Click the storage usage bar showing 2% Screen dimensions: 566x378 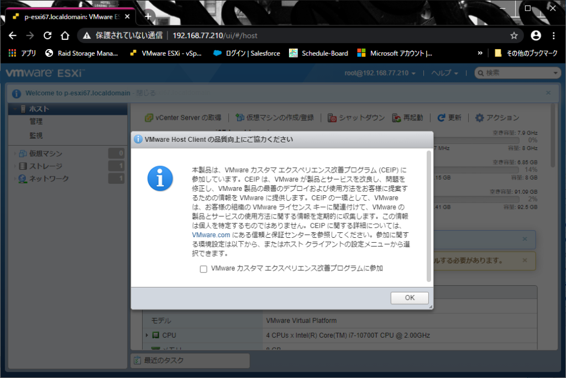476,199
